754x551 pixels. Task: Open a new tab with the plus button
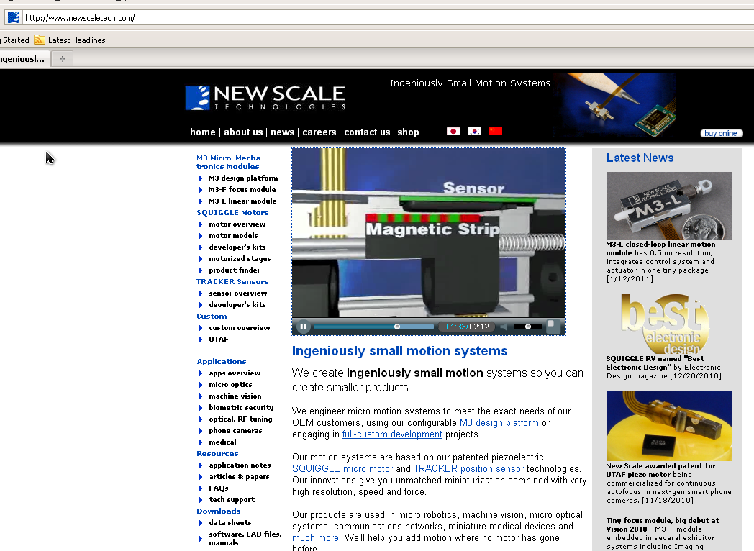tap(63, 59)
